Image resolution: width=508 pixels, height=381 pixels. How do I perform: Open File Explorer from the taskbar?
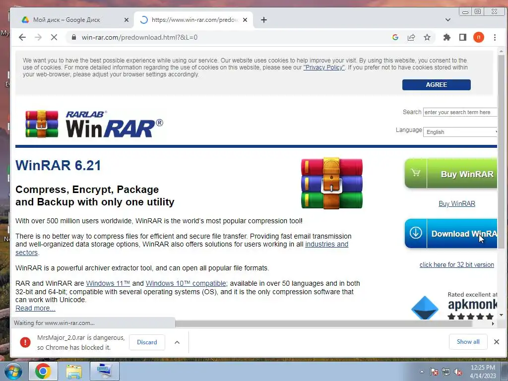point(74,371)
